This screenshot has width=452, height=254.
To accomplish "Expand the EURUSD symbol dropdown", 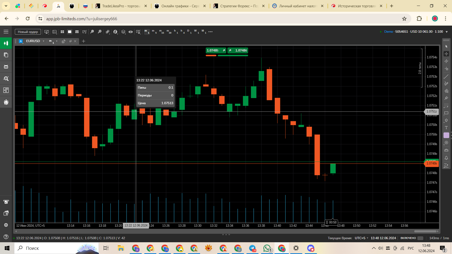I will [x=43, y=41].
